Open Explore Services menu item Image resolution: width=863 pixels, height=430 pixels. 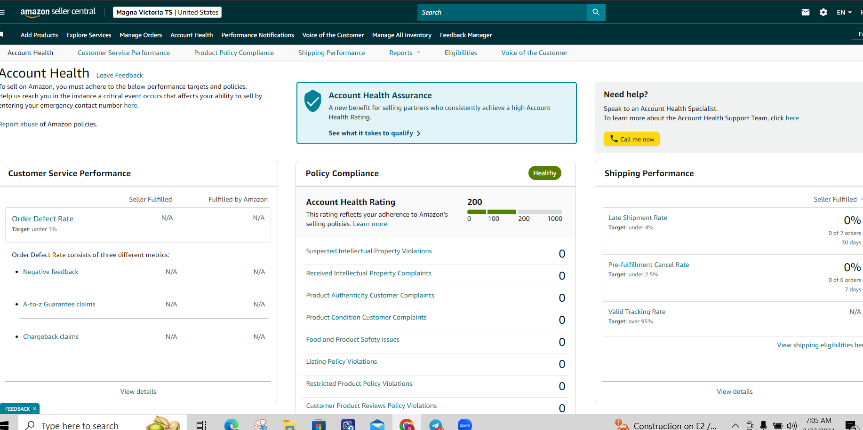(x=88, y=35)
